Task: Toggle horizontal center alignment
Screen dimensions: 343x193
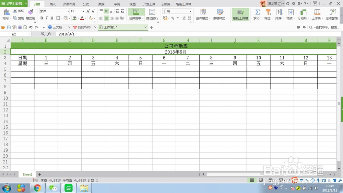Action: click(106, 18)
